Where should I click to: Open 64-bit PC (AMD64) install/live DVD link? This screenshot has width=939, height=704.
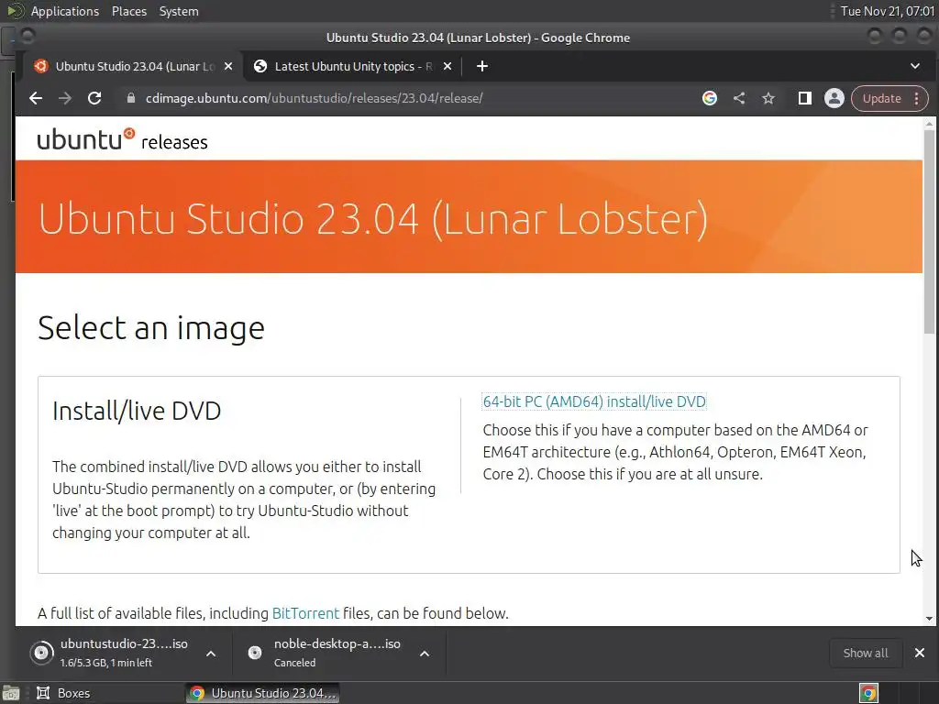tap(594, 401)
